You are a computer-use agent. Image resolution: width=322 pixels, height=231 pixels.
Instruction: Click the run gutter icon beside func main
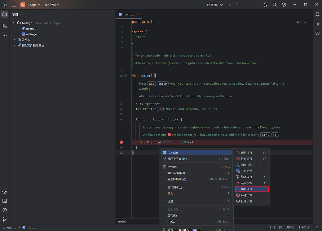pos(126,76)
